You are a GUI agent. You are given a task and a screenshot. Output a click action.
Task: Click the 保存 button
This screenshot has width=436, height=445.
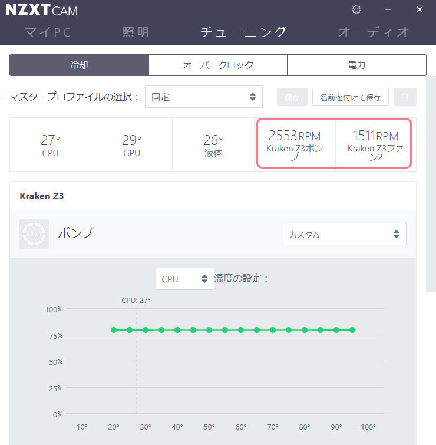pos(292,97)
